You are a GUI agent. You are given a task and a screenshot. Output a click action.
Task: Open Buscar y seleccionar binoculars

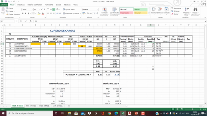coord(195,12)
